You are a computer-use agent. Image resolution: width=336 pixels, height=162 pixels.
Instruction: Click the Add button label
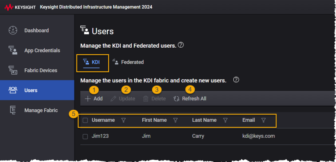98,99
